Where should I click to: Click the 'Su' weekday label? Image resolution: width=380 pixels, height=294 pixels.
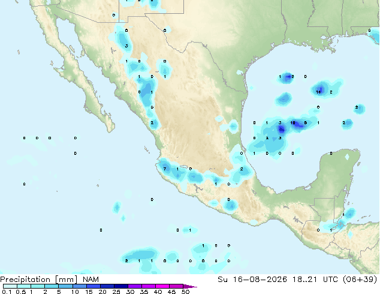[222, 280]
